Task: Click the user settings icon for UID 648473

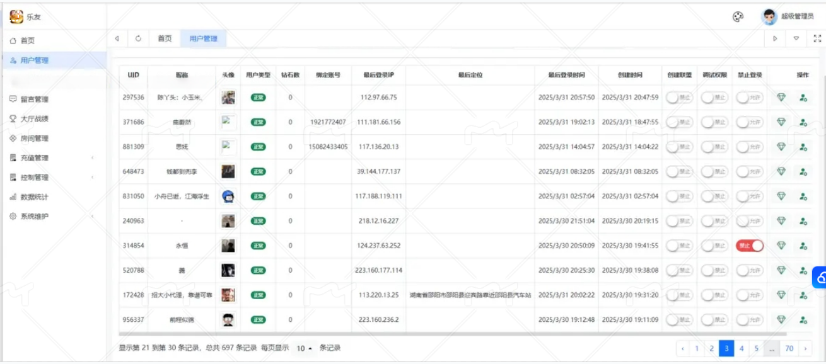Action: point(803,171)
